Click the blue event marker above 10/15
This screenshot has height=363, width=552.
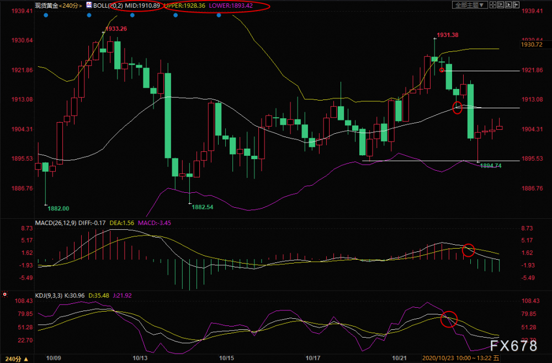point(219,15)
